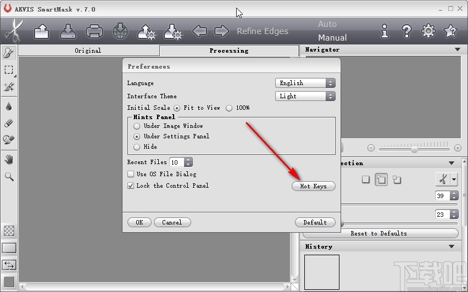
Task: Open the Preferences gear icon in toolbar
Action: pos(428,31)
